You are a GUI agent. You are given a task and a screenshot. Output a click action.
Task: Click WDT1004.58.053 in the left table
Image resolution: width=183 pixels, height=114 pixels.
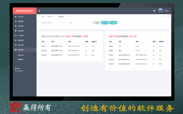pyautogui.click(x=74, y=51)
